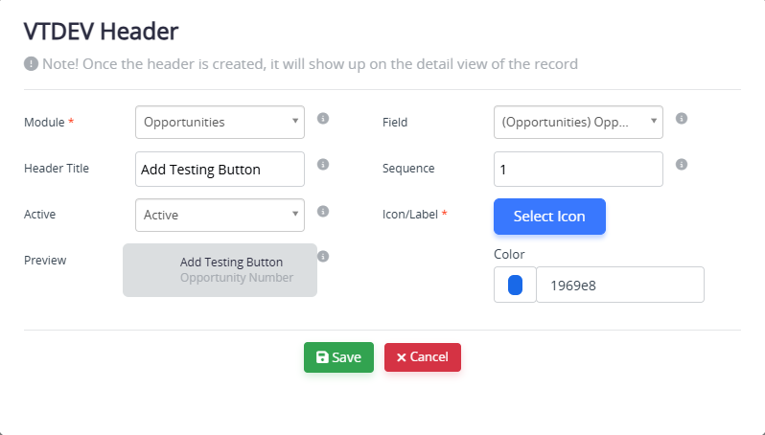Image resolution: width=765 pixels, height=435 pixels.
Task: Click the Header Title input field
Action: click(220, 170)
